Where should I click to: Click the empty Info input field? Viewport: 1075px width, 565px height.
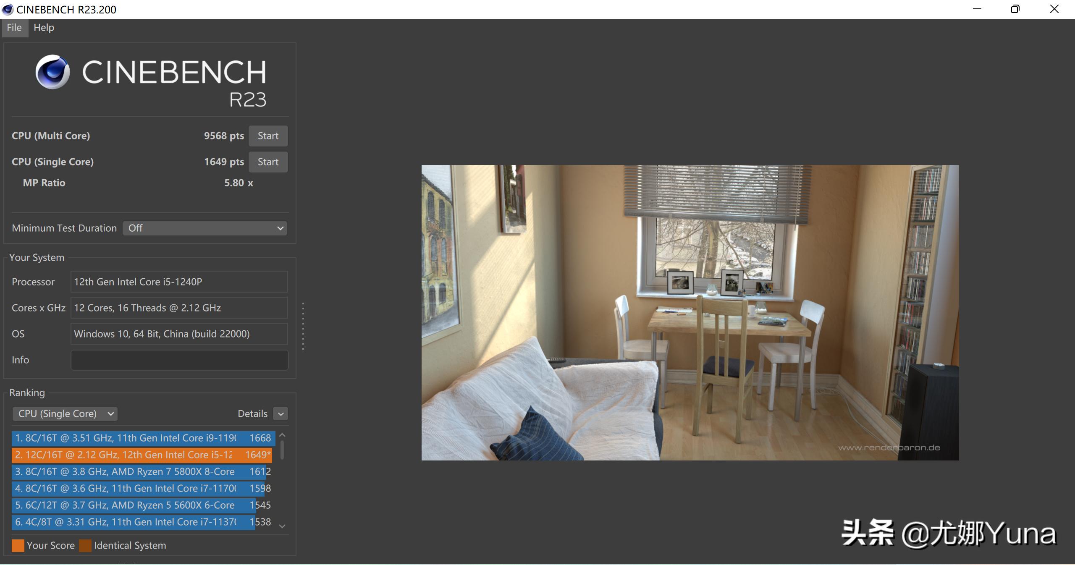point(179,360)
